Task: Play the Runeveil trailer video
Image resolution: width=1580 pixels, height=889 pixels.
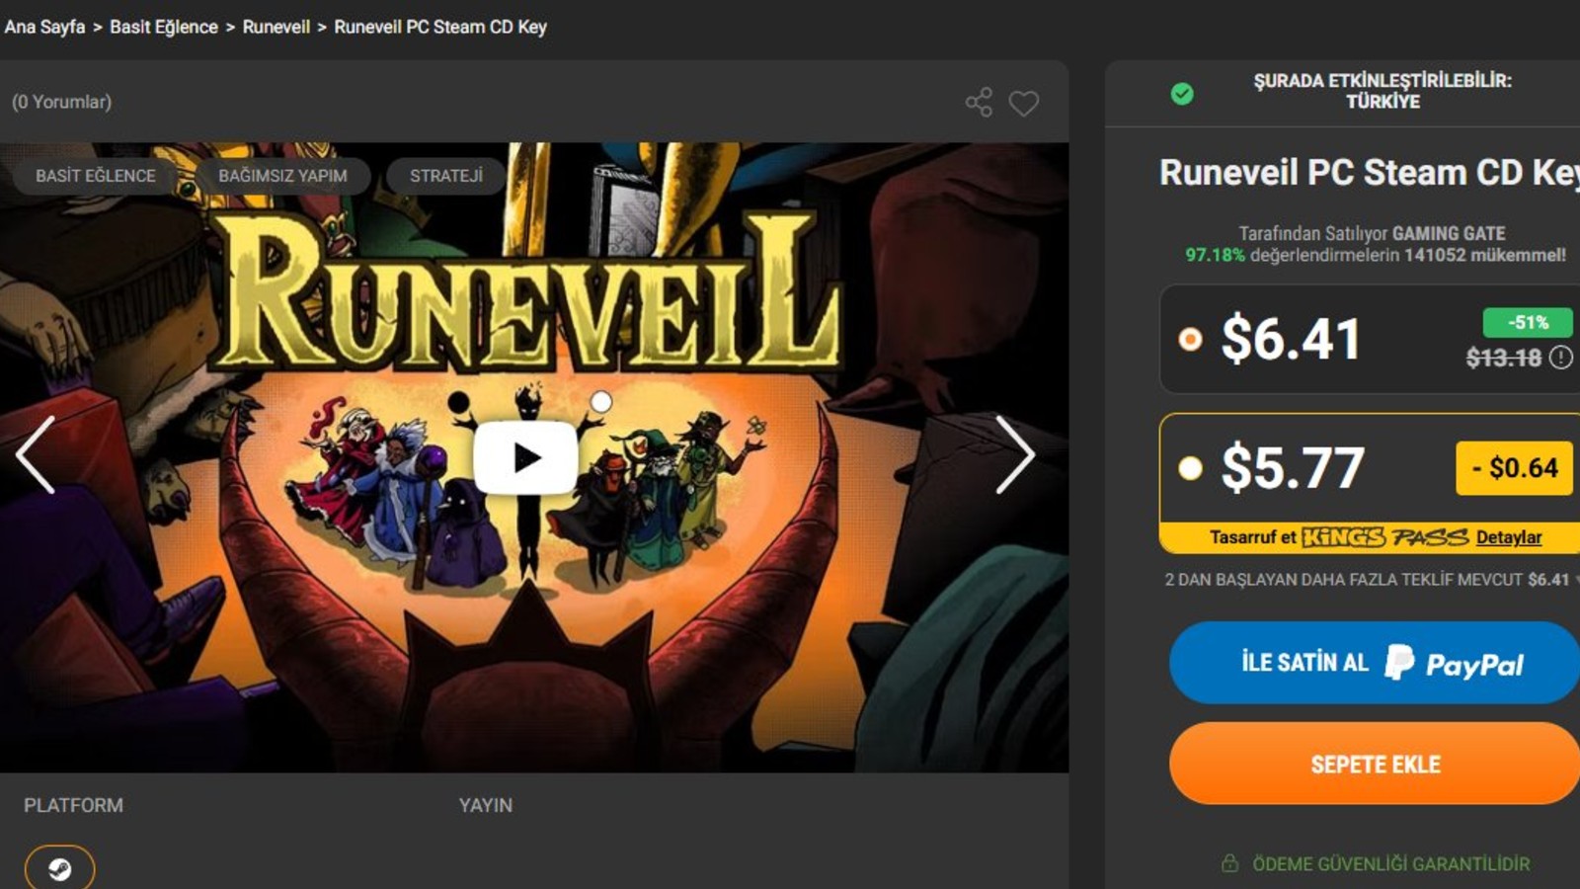Action: click(525, 457)
